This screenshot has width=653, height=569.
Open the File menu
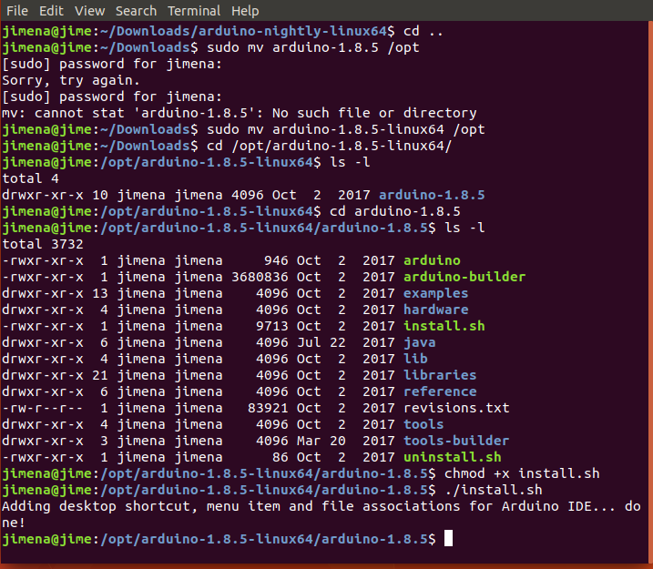point(17,10)
